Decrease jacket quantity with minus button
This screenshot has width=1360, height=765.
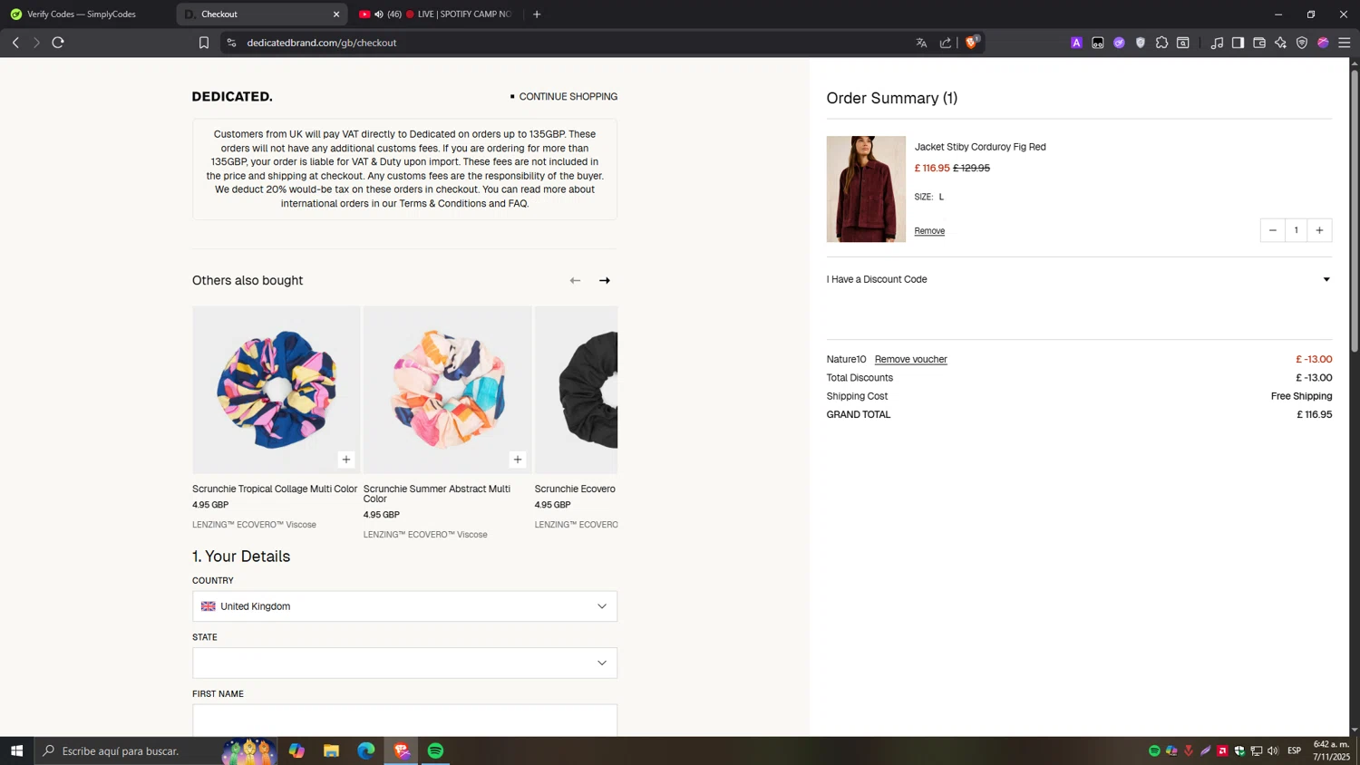pyautogui.click(x=1272, y=230)
